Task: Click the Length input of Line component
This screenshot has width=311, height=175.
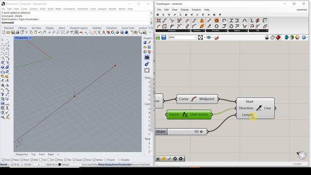Action: (247, 115)
